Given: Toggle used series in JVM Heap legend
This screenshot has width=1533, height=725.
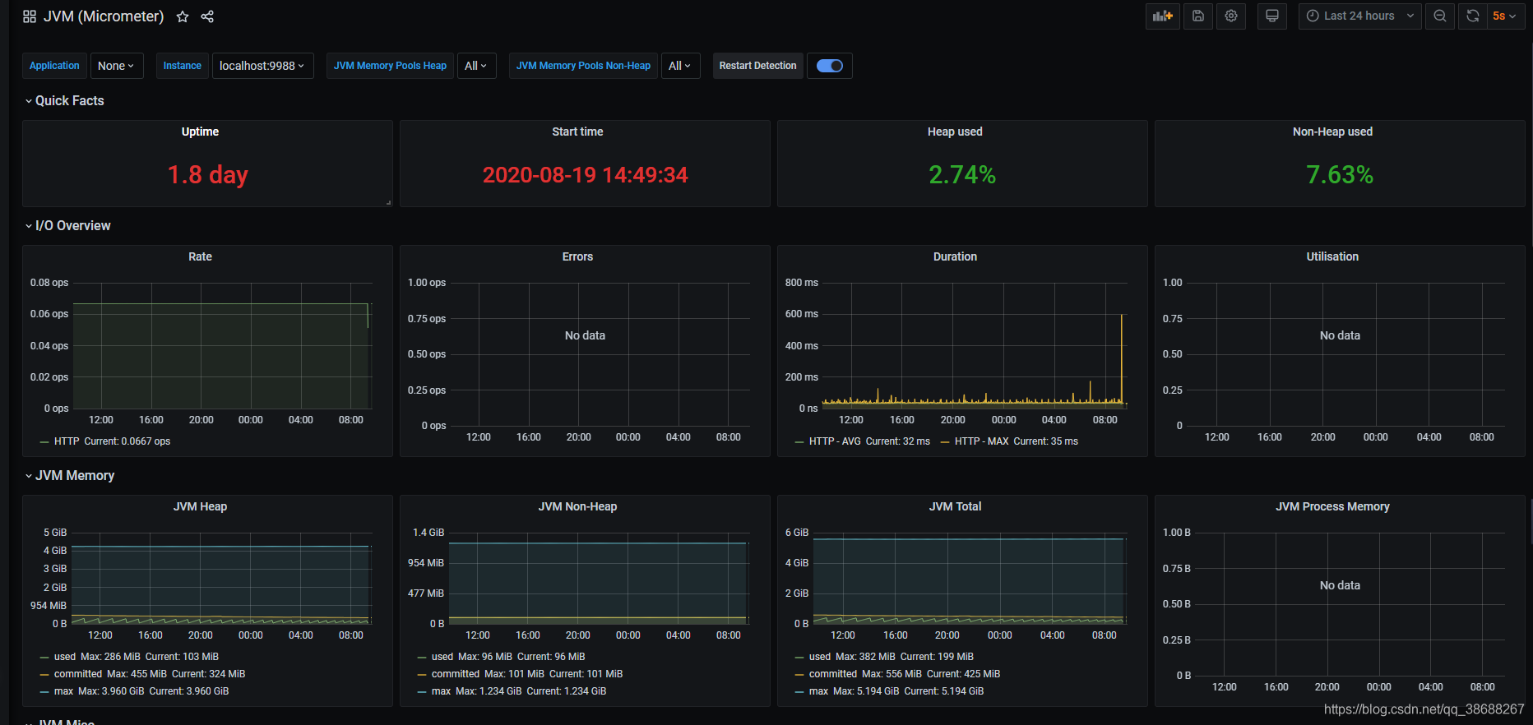Looking at the screenshot, I should 64,657.
